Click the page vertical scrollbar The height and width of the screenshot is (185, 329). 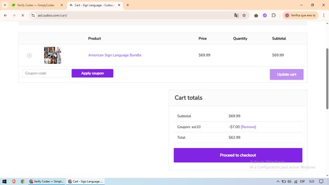tap(327, 79)
